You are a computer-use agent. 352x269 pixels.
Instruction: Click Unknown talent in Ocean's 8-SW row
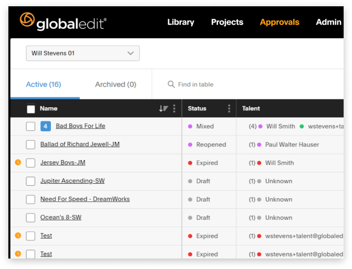[x=279, y=218]
